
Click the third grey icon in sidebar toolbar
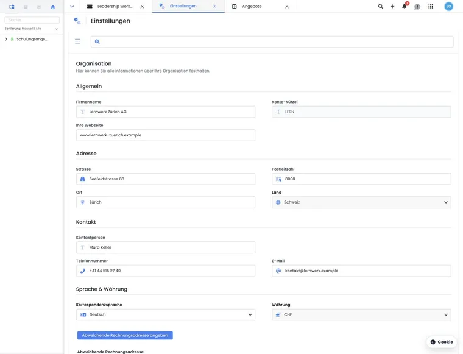pyautogui.click(x=39, y=7)
